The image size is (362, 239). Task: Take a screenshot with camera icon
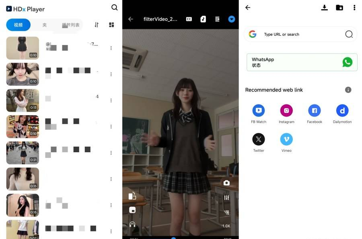(x=226, y=183)
